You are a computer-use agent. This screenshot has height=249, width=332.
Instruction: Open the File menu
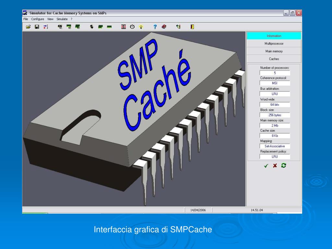click(x=26, y=19)
